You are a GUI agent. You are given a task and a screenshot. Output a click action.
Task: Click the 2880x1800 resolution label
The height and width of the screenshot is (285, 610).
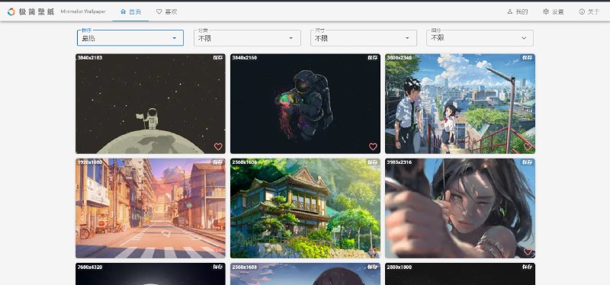(399, 267)
